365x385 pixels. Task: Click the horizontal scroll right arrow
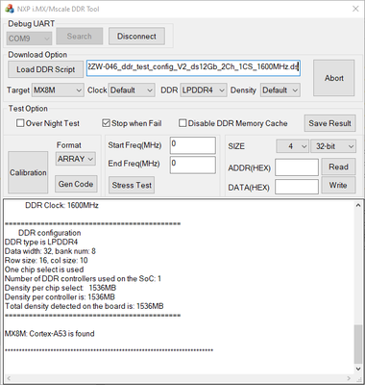click(349, 378)
